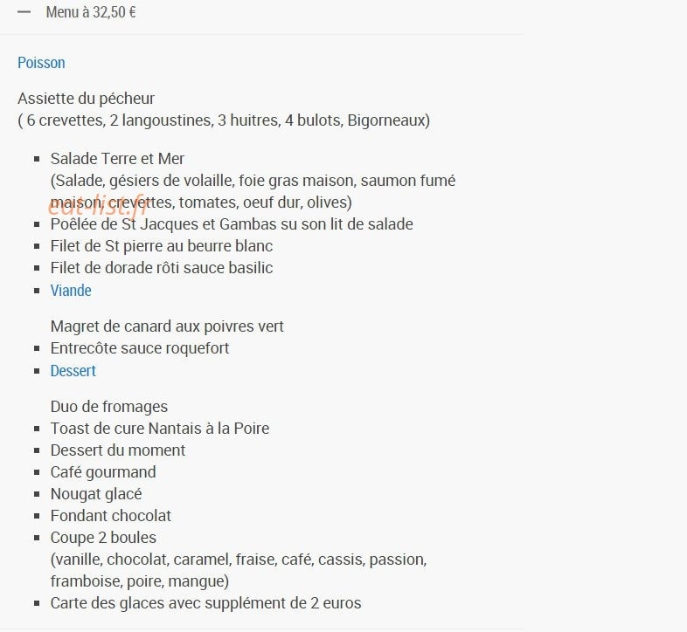This screenshot has height=632, width=687.
Task: Click Toast de cure Nantais à la Poire
Action: click(x=160, y=429)
